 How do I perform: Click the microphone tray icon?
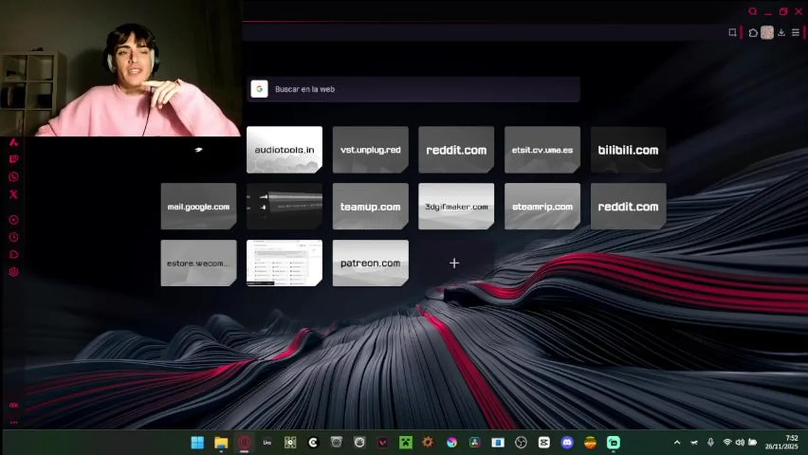[x=711, y=442]
